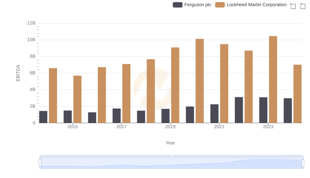This screenshot has height=178, width=310.
Task: Click Lockheed Martin bar for 2022
Action: [x=248, y=87]
